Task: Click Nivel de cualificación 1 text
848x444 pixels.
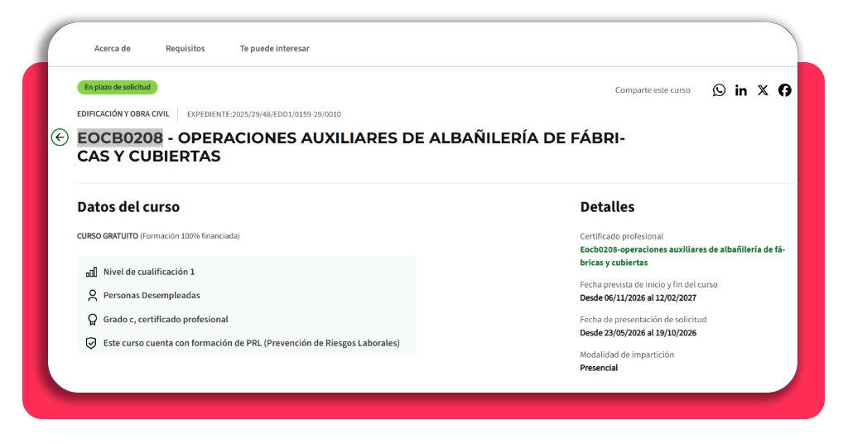Action: tap(149, 272)
